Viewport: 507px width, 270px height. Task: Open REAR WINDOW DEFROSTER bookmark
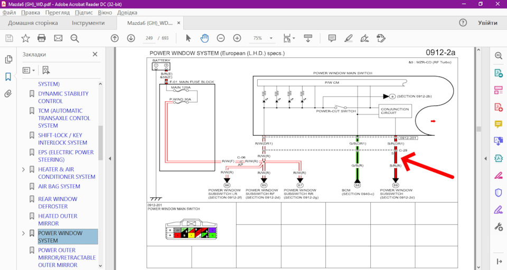click(58, 202)
